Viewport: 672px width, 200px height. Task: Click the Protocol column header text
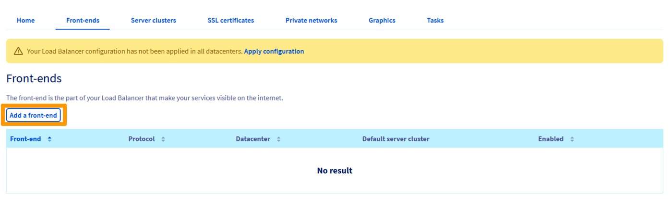142,139
